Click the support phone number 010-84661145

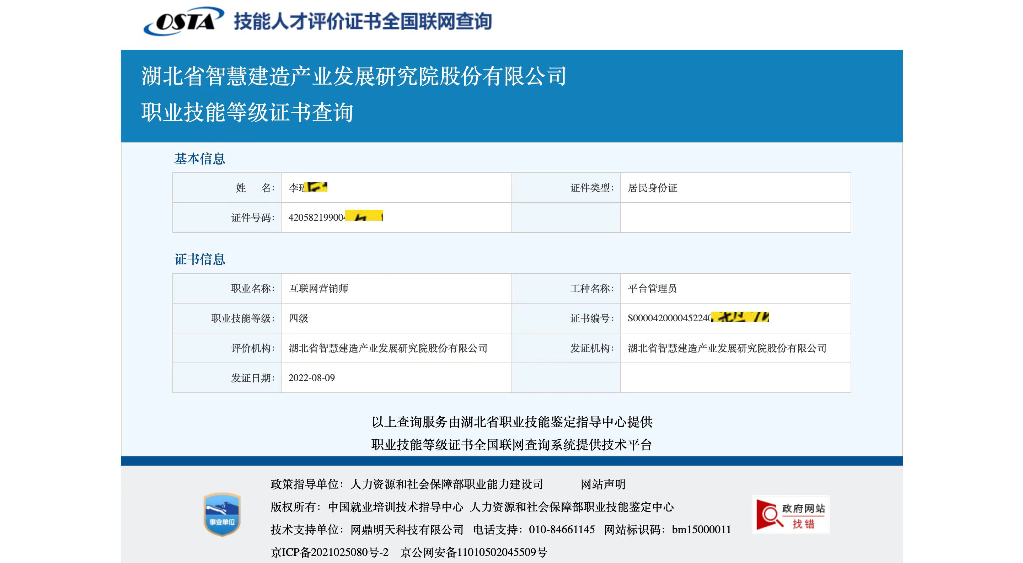point(562,530)
